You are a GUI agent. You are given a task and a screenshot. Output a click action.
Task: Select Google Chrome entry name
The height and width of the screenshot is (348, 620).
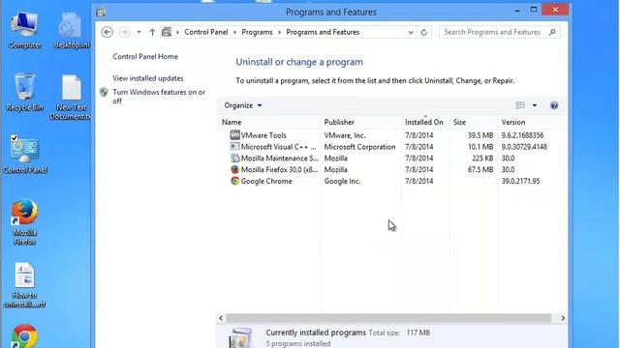pos(266,181)
